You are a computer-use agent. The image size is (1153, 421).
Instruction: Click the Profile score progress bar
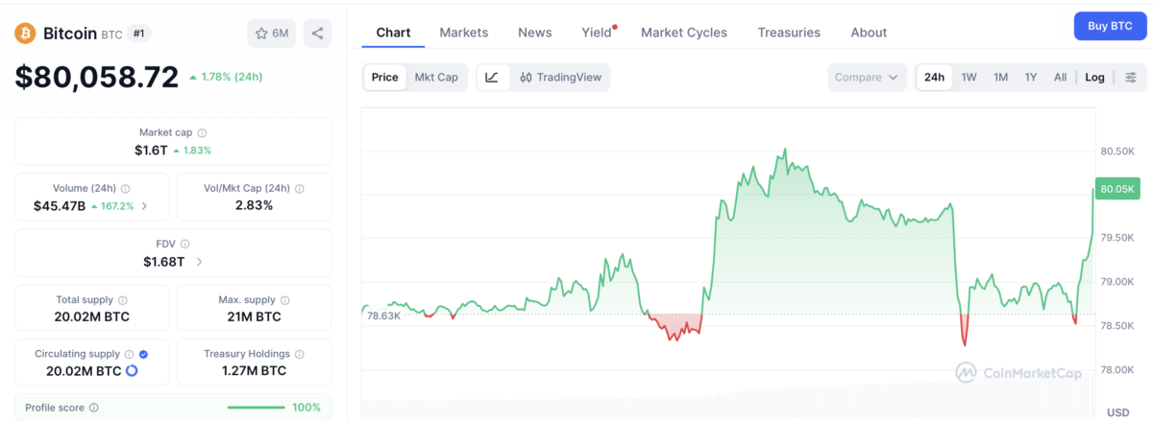[256, 408]
